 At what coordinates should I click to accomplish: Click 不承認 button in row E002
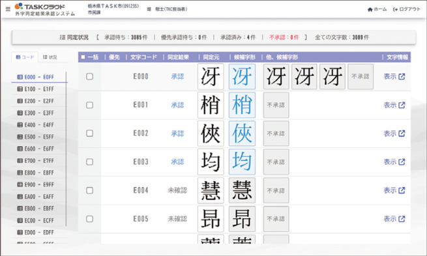[x=276, y=134]
